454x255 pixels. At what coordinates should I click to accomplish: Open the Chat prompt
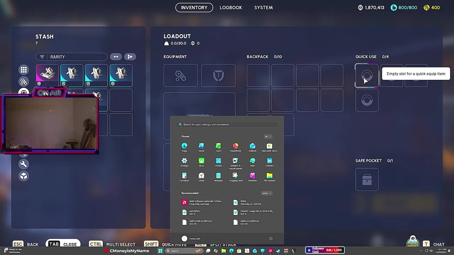tap(433, 244)
